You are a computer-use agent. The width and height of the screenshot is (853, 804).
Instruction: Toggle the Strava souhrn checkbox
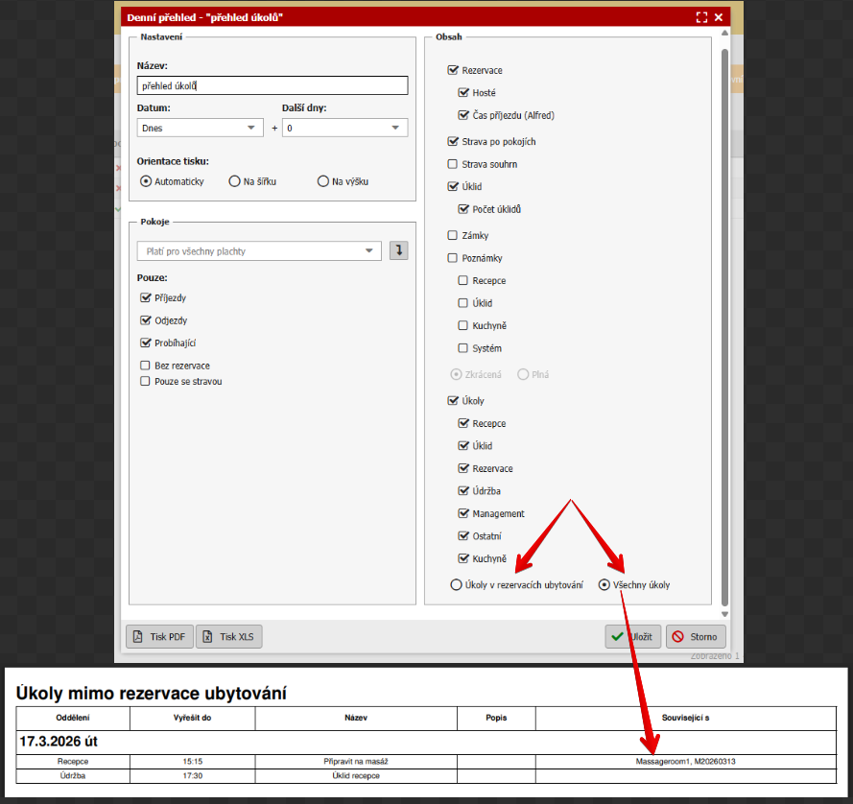(453, 164)
